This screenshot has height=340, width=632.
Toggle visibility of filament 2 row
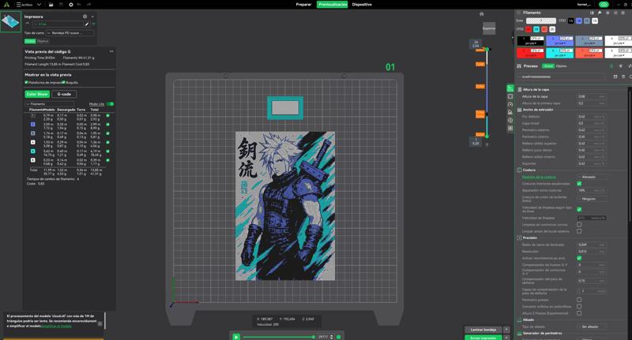tap(107, 125)
